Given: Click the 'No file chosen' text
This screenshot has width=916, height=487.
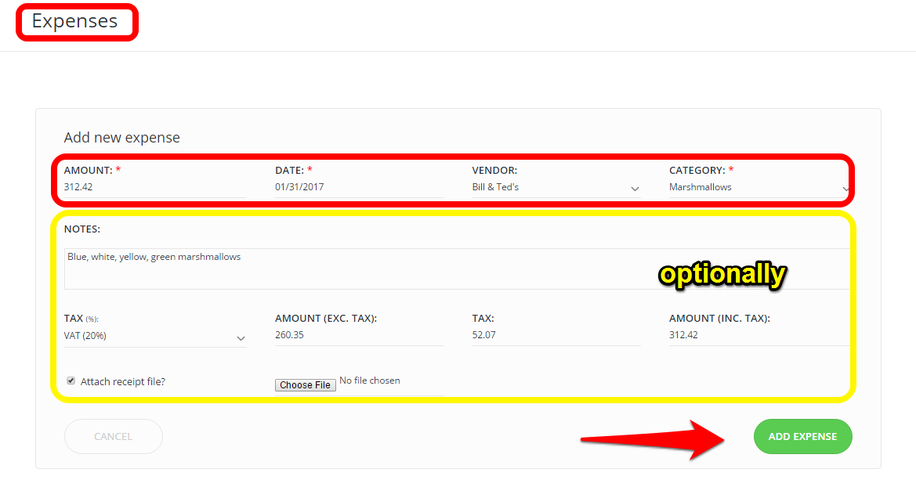Looking at the screenshot, I should point(370,381).
